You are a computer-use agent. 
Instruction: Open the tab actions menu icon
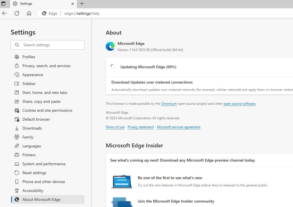tap(4, 4)
